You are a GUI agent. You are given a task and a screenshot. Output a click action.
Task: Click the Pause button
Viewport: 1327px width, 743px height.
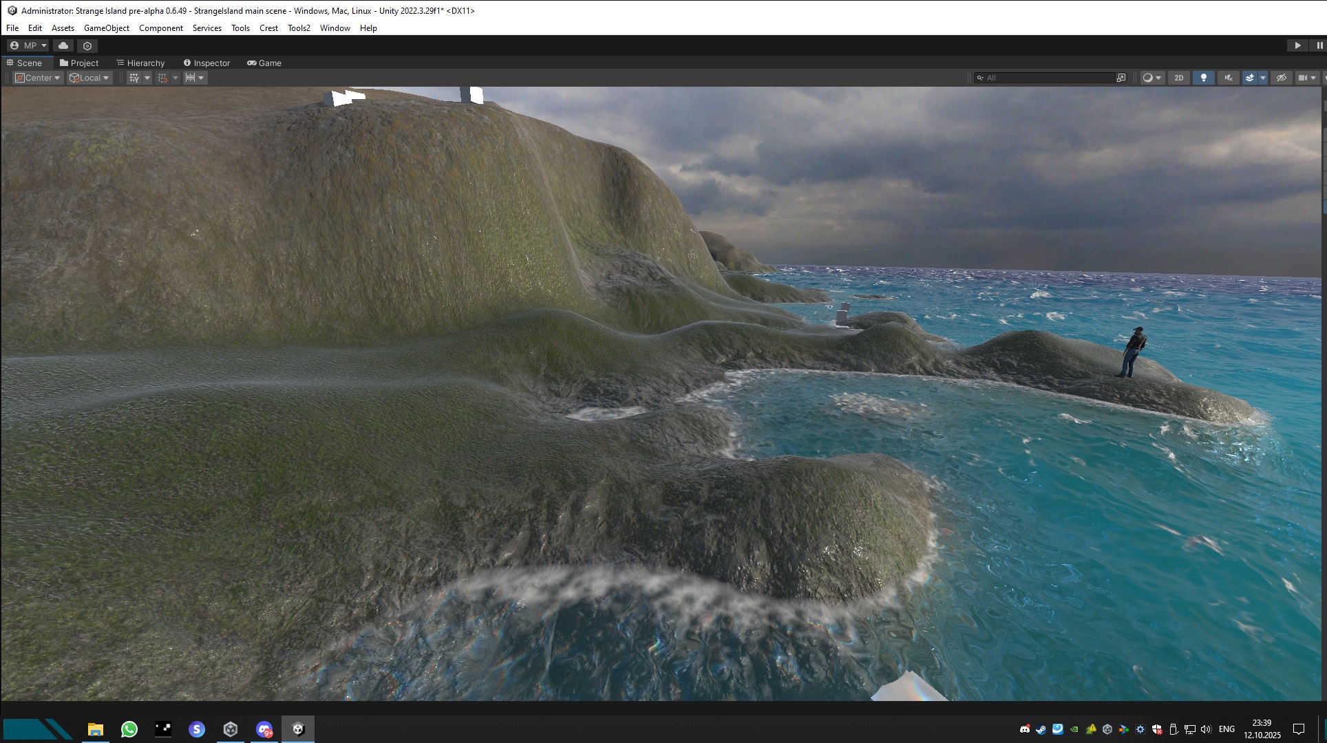[x=1319, y=45]
